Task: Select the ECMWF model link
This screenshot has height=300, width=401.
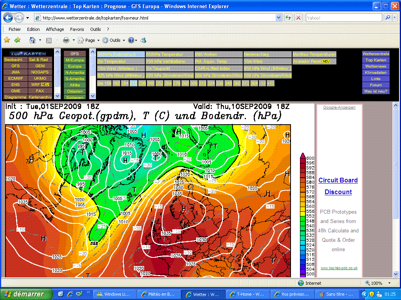Action: 15,79
